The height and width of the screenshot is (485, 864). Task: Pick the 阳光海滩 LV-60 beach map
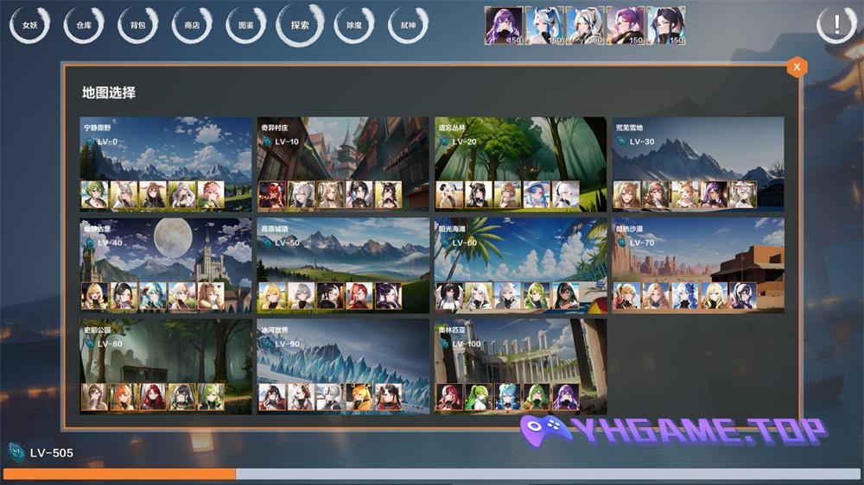tap(520, 250)
